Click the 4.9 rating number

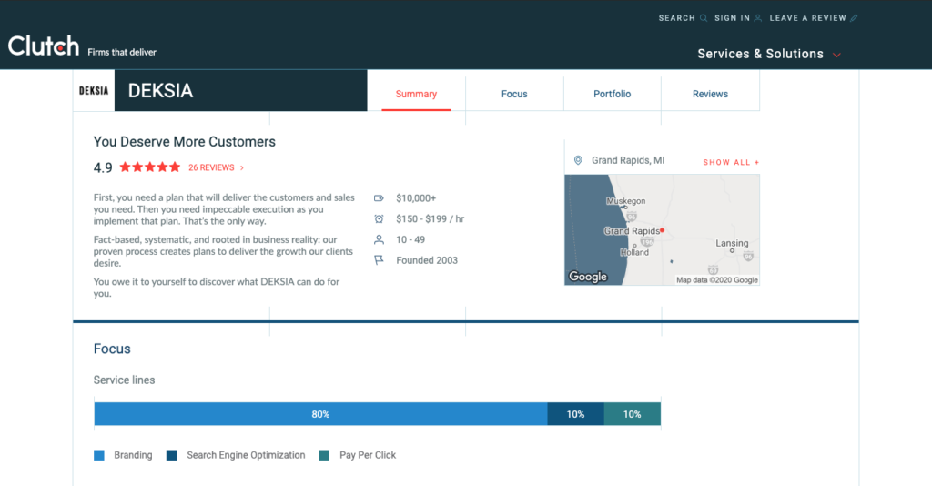coord(103,167)
